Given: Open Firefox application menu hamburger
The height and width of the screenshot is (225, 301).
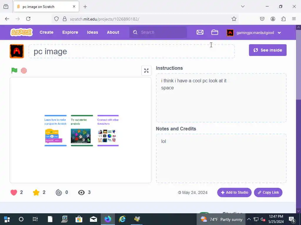Looking at the screenshot, I should [x=294, y=19].
